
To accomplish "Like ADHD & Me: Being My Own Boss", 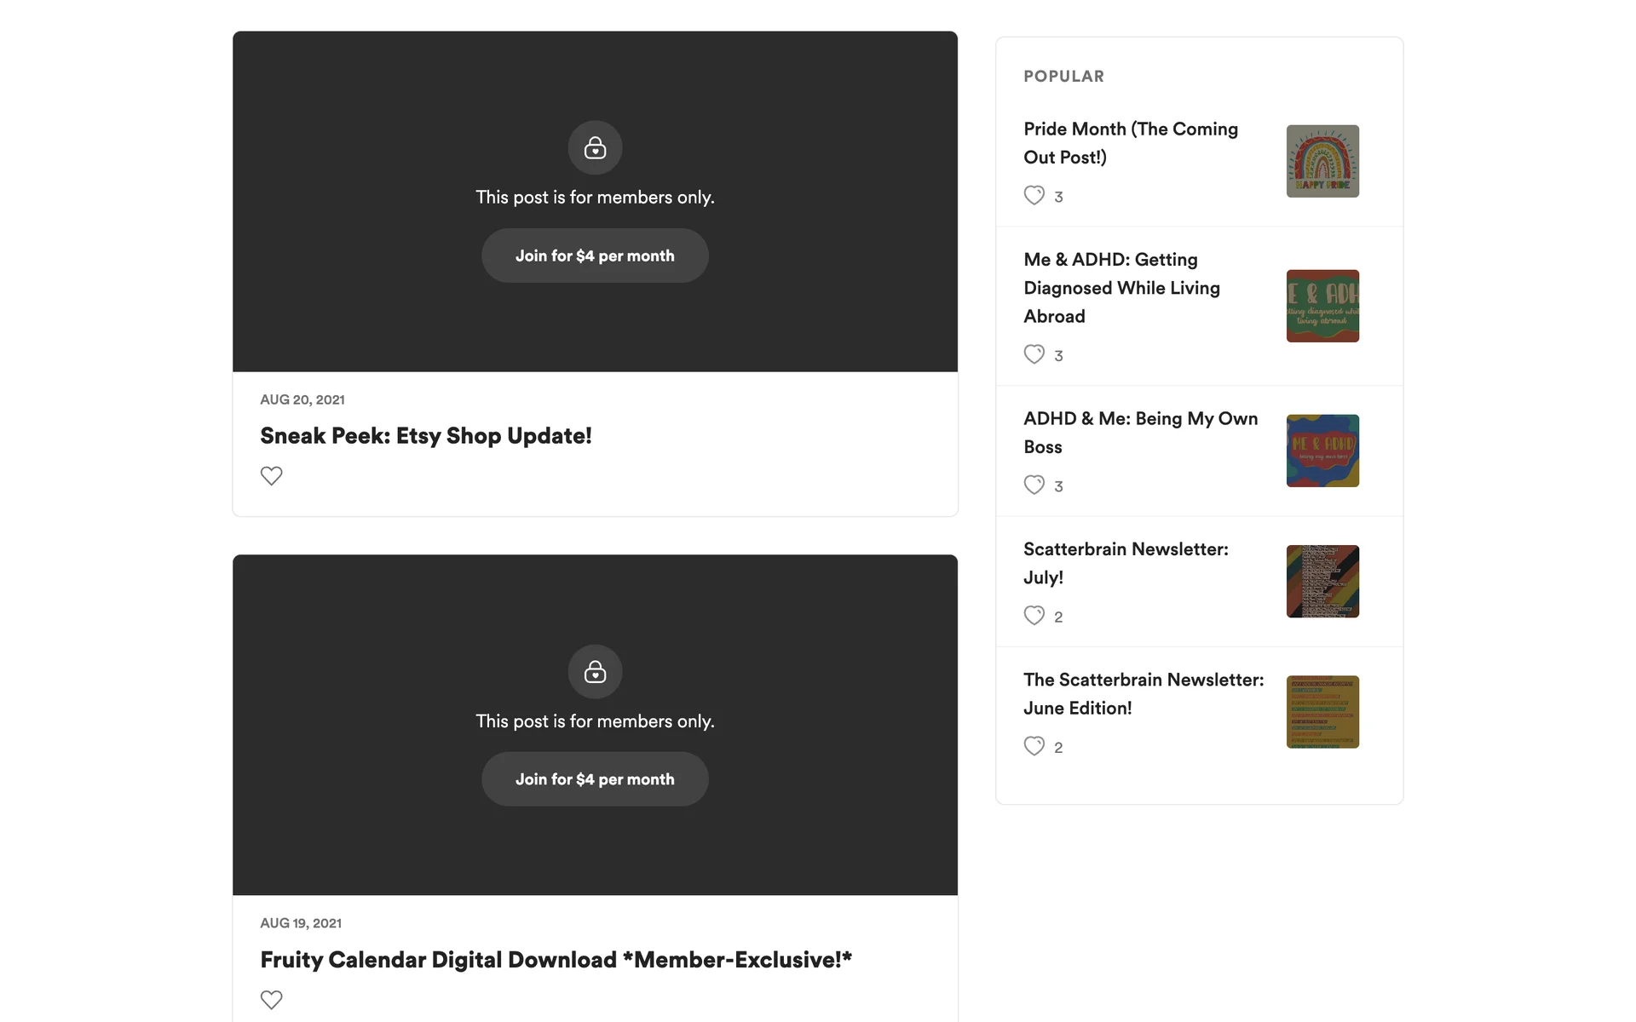I will [x=1034, y=485].
